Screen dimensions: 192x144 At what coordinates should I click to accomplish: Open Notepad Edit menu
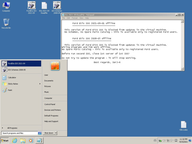pos(68,18)
